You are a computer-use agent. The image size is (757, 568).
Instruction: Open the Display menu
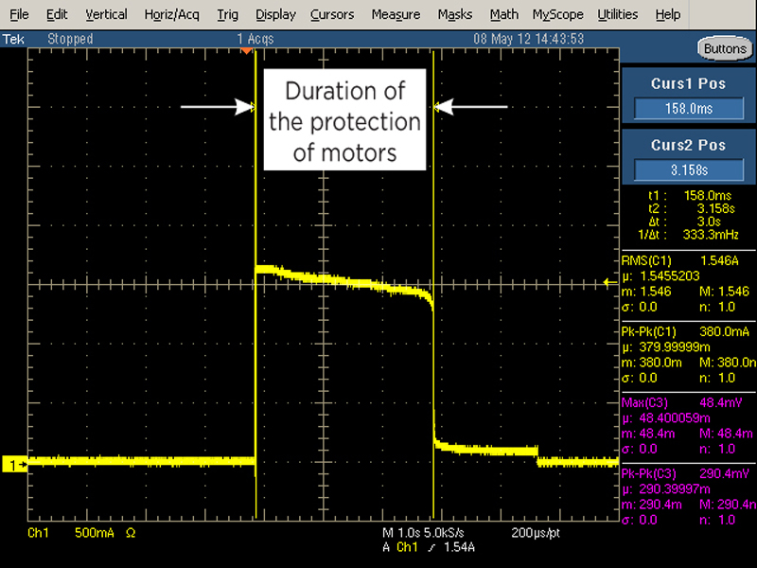tap(275, 15)
